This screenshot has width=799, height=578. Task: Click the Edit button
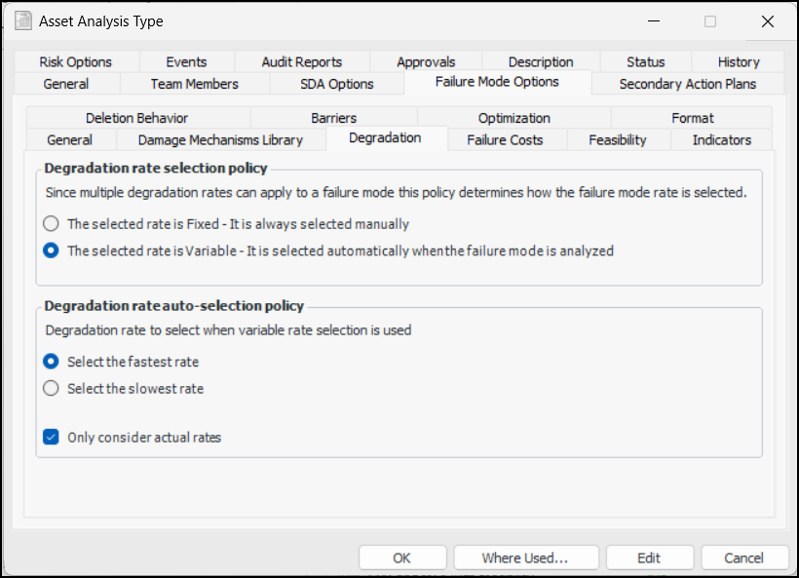[x=649, y=558]
